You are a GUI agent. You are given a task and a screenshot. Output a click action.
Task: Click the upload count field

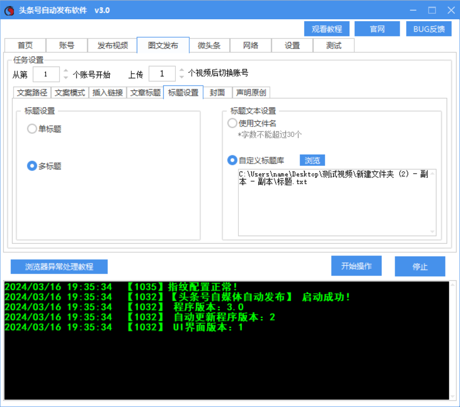tap(162, 73)
